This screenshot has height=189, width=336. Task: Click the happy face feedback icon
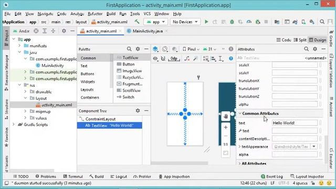pyautogui.click(x=321, y=183)
